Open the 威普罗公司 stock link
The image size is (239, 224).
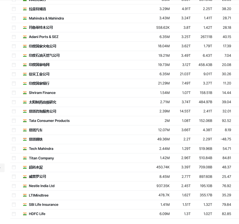(37, 176)
